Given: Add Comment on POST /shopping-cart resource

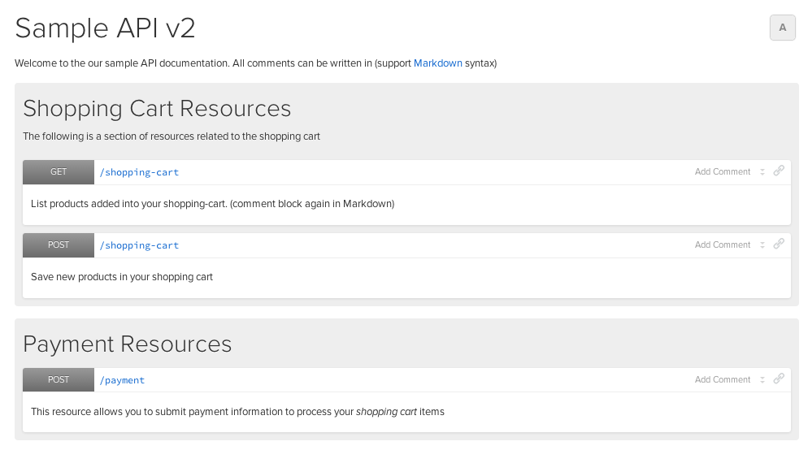Looking at the screenshot, I should [722, 245].
